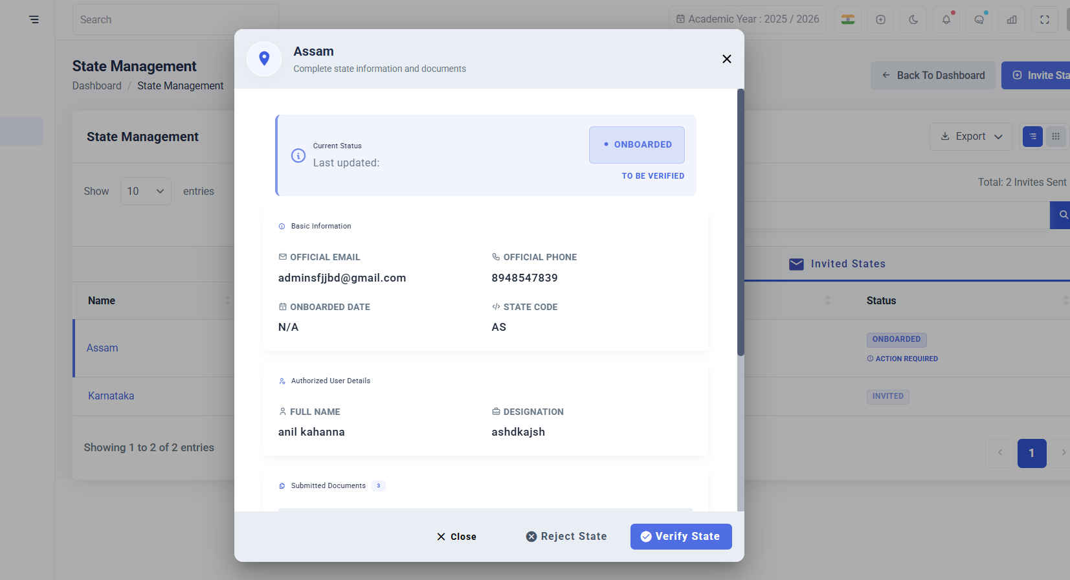
Task: Switch to list view layout
Action: tap(1032, 137)
